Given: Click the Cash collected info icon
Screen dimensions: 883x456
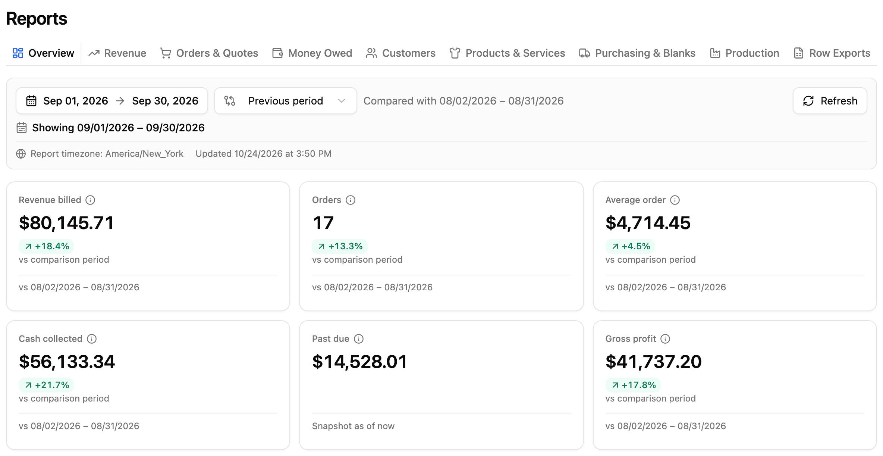Looking at the screenshot, I should (x=92, y=339).
